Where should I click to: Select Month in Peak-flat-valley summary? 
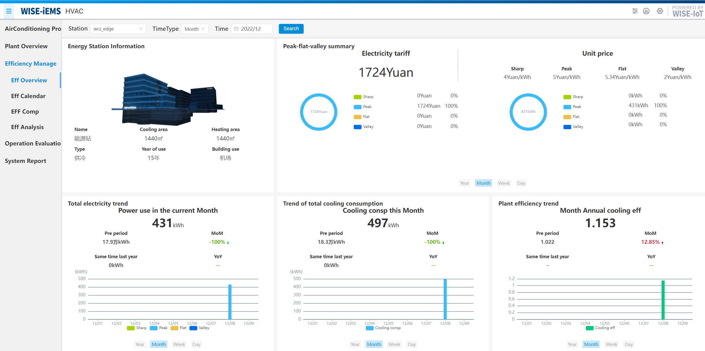[483, 183]
